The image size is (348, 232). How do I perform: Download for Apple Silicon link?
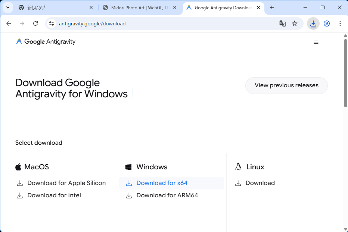click(x=66, y=183)
